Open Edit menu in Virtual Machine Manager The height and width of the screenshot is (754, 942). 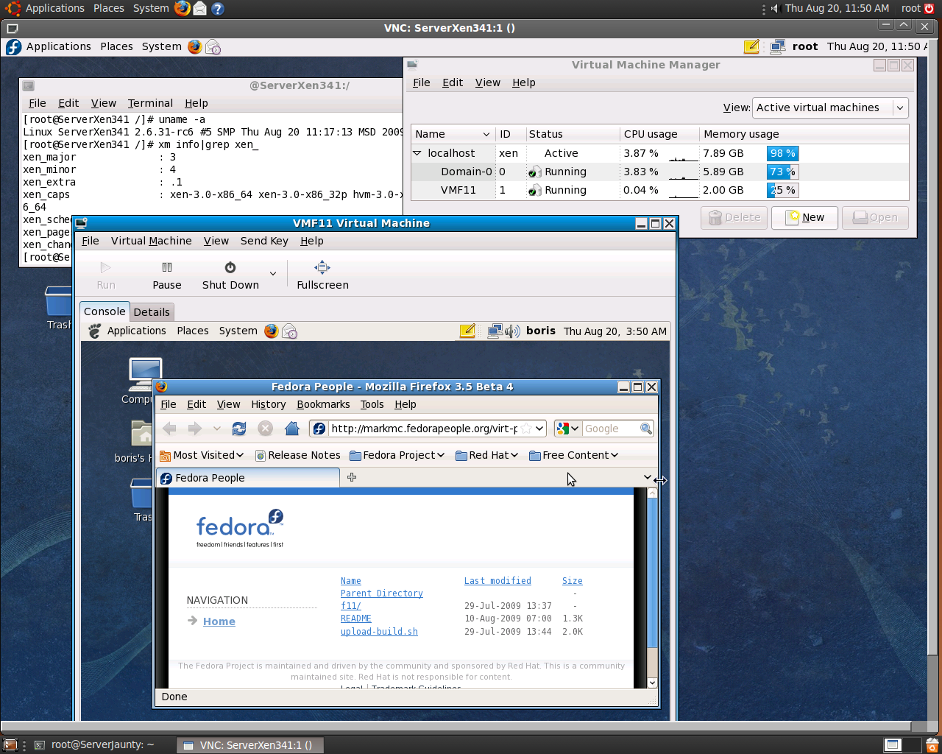tap(453, 82)
